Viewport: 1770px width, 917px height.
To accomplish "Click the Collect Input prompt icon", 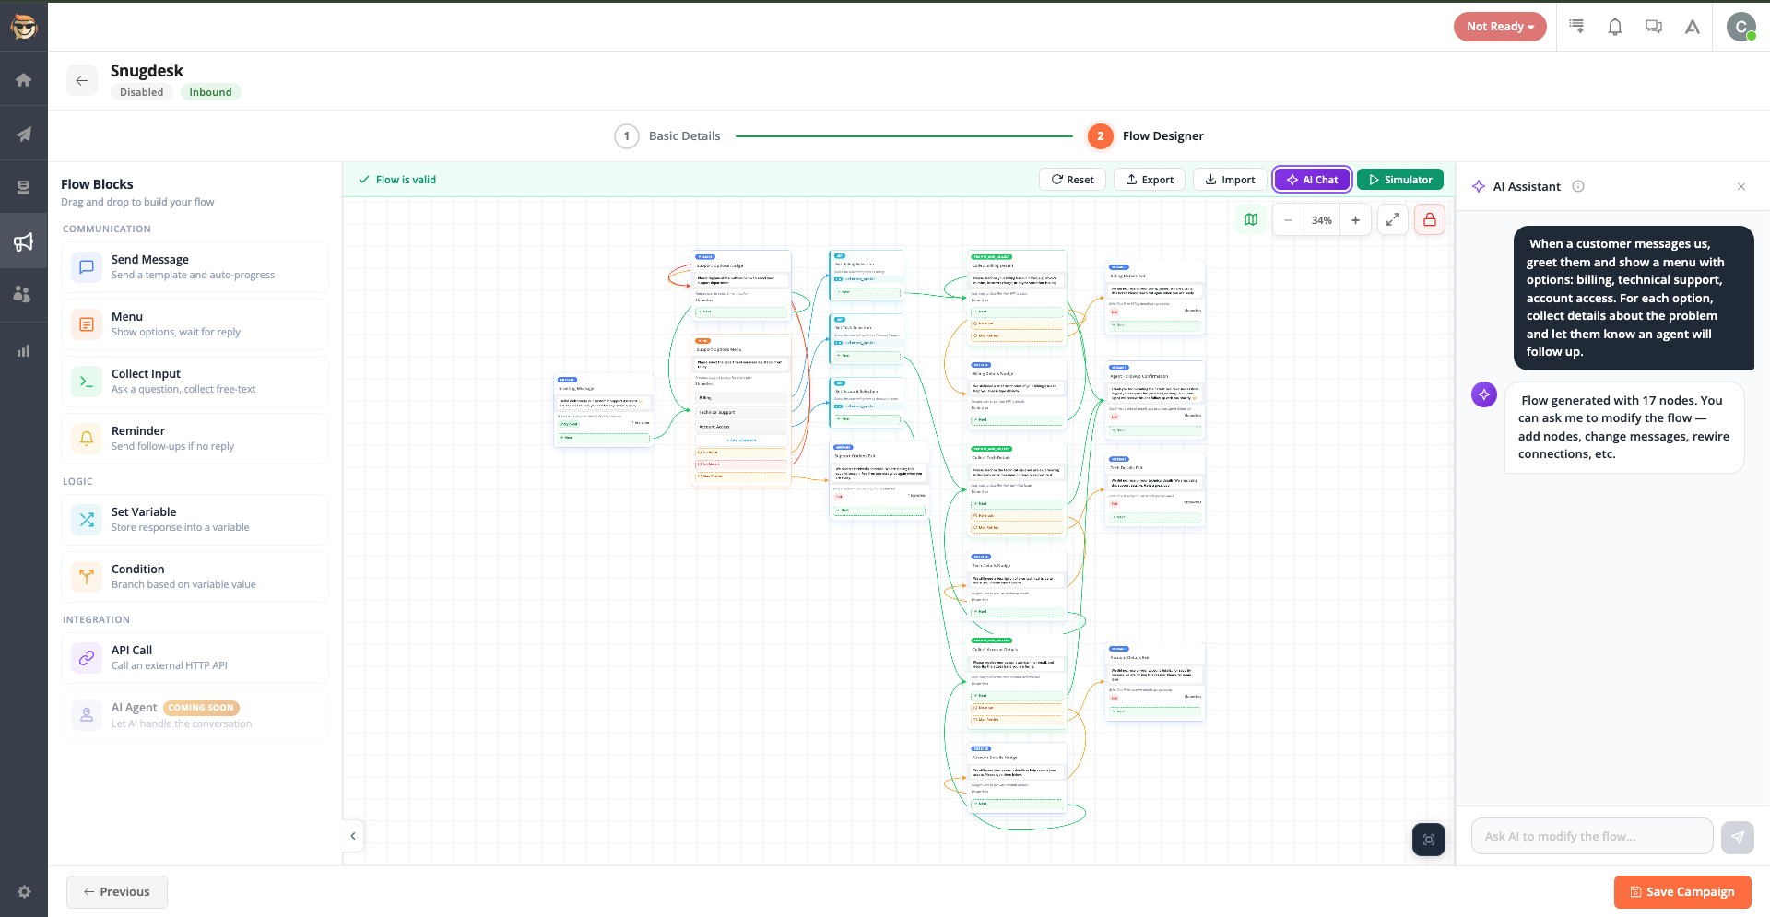I will click(87, 382).
